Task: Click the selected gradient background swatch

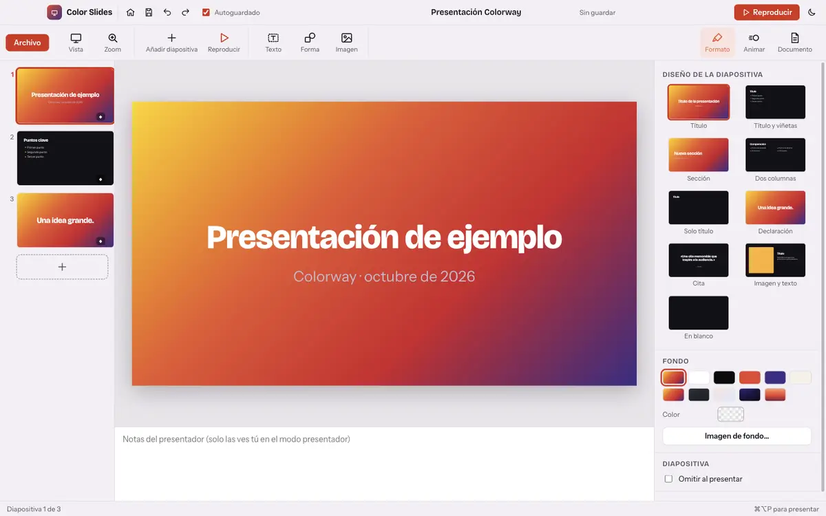Action: click(673, 378)
